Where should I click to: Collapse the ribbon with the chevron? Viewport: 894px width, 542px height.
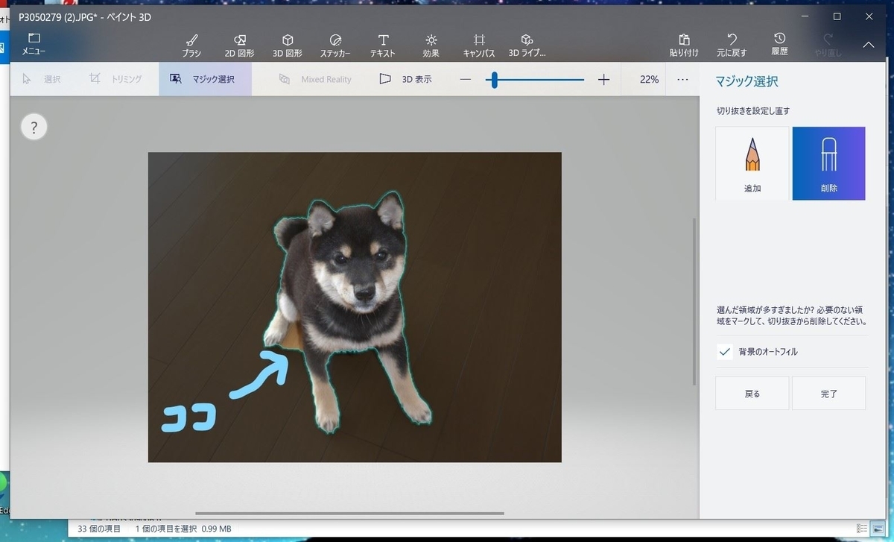[869, 45]
